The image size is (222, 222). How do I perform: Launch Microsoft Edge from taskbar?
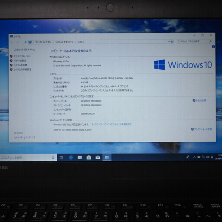(71, 157)
